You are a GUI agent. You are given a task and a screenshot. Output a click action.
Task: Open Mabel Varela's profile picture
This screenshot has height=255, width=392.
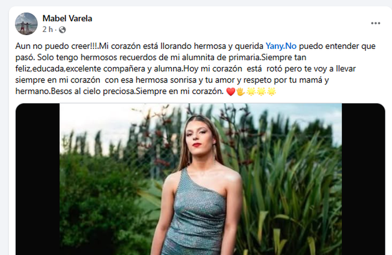(26, 24)
